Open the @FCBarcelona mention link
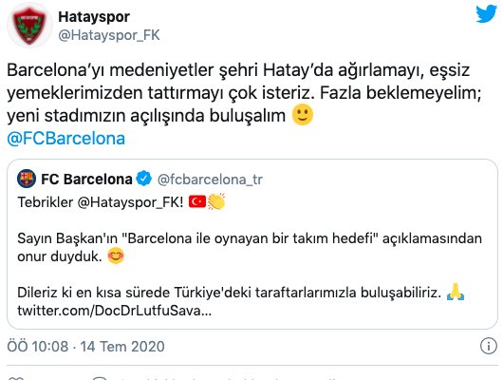The height and width of the screenshot is (380, 503). pyautogui.click(x=66, y=139)
